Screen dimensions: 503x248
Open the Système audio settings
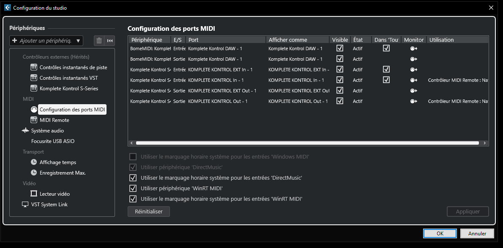47,131
